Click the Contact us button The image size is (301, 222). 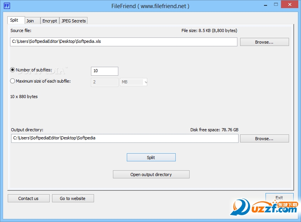(29, 198)
